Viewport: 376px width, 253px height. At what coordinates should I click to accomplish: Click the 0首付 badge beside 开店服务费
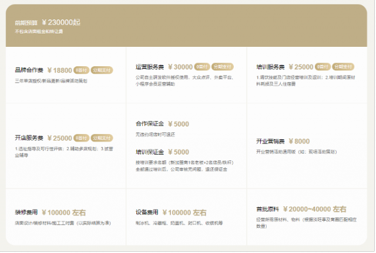point(81,138)
